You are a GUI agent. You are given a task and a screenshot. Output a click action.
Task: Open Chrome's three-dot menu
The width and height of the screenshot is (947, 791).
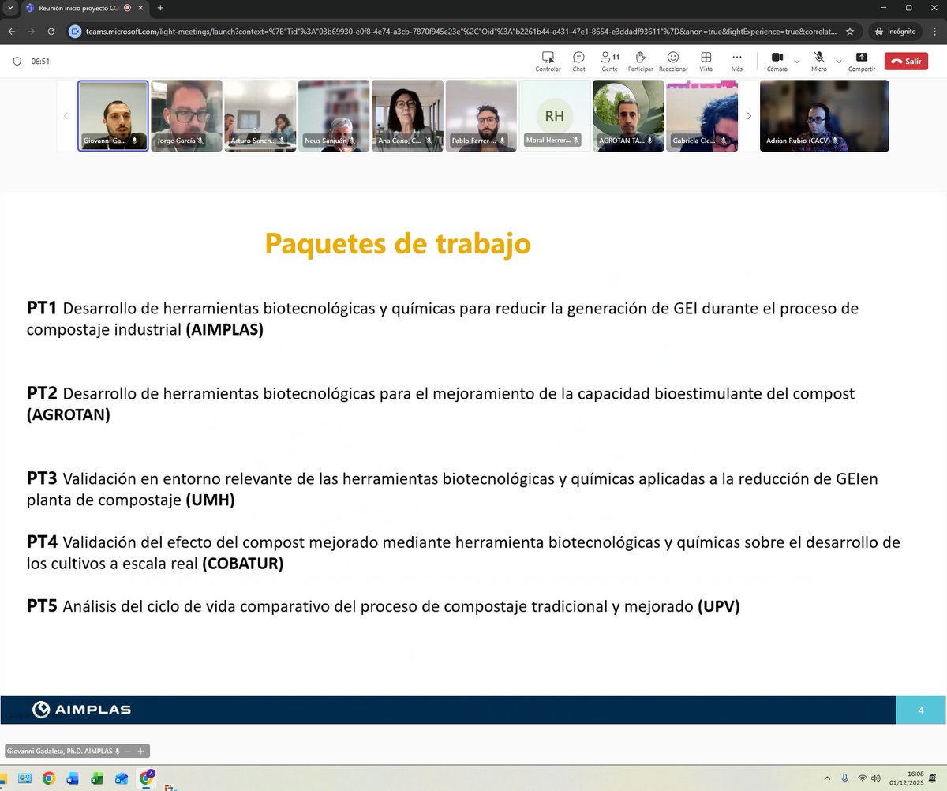936,32
